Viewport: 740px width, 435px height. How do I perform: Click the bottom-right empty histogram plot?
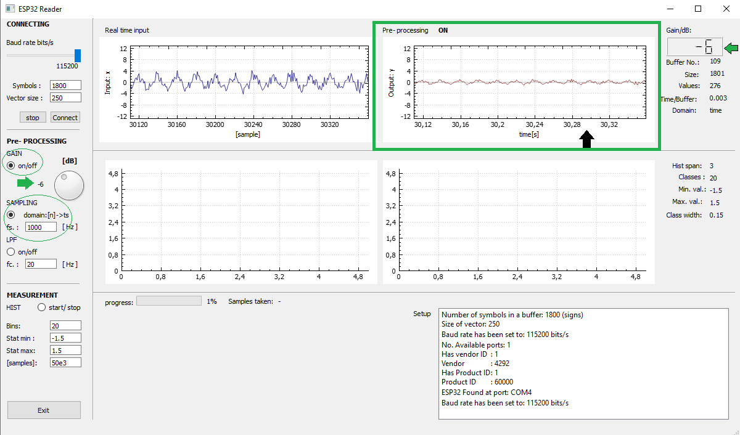coord(519,222)
